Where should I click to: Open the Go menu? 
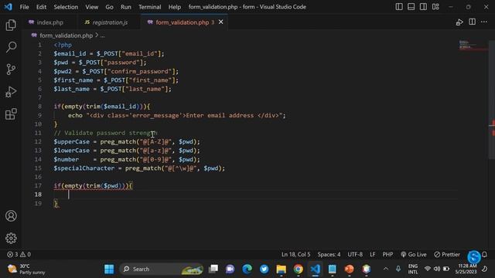tap(109, 7)
